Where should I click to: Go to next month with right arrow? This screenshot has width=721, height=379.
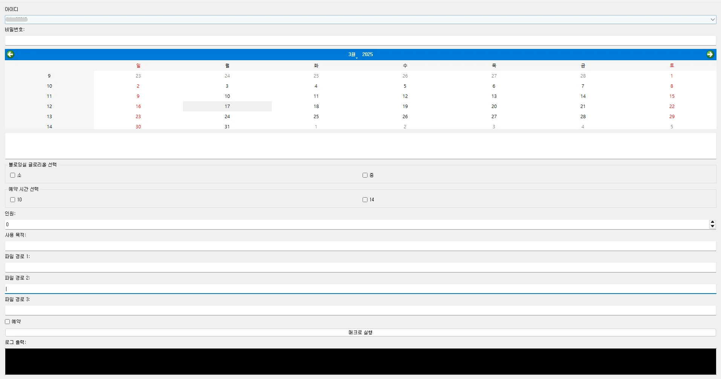[710, 55]
